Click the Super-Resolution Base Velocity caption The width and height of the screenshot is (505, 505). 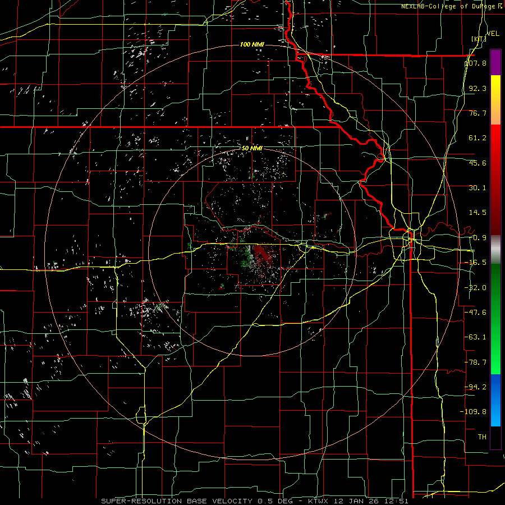tap(255, 501)
